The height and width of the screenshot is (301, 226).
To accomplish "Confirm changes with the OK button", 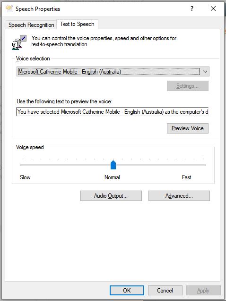I will point(127,291).
